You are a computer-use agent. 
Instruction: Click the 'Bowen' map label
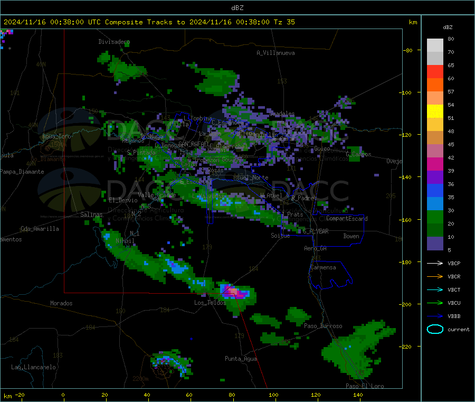tap(351, 237)
